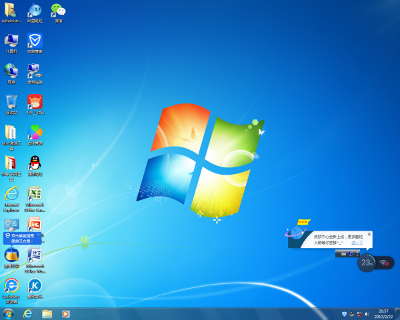The image size is (400, 320).
Task: Expand the language bar options arrow
Action: 358,253
